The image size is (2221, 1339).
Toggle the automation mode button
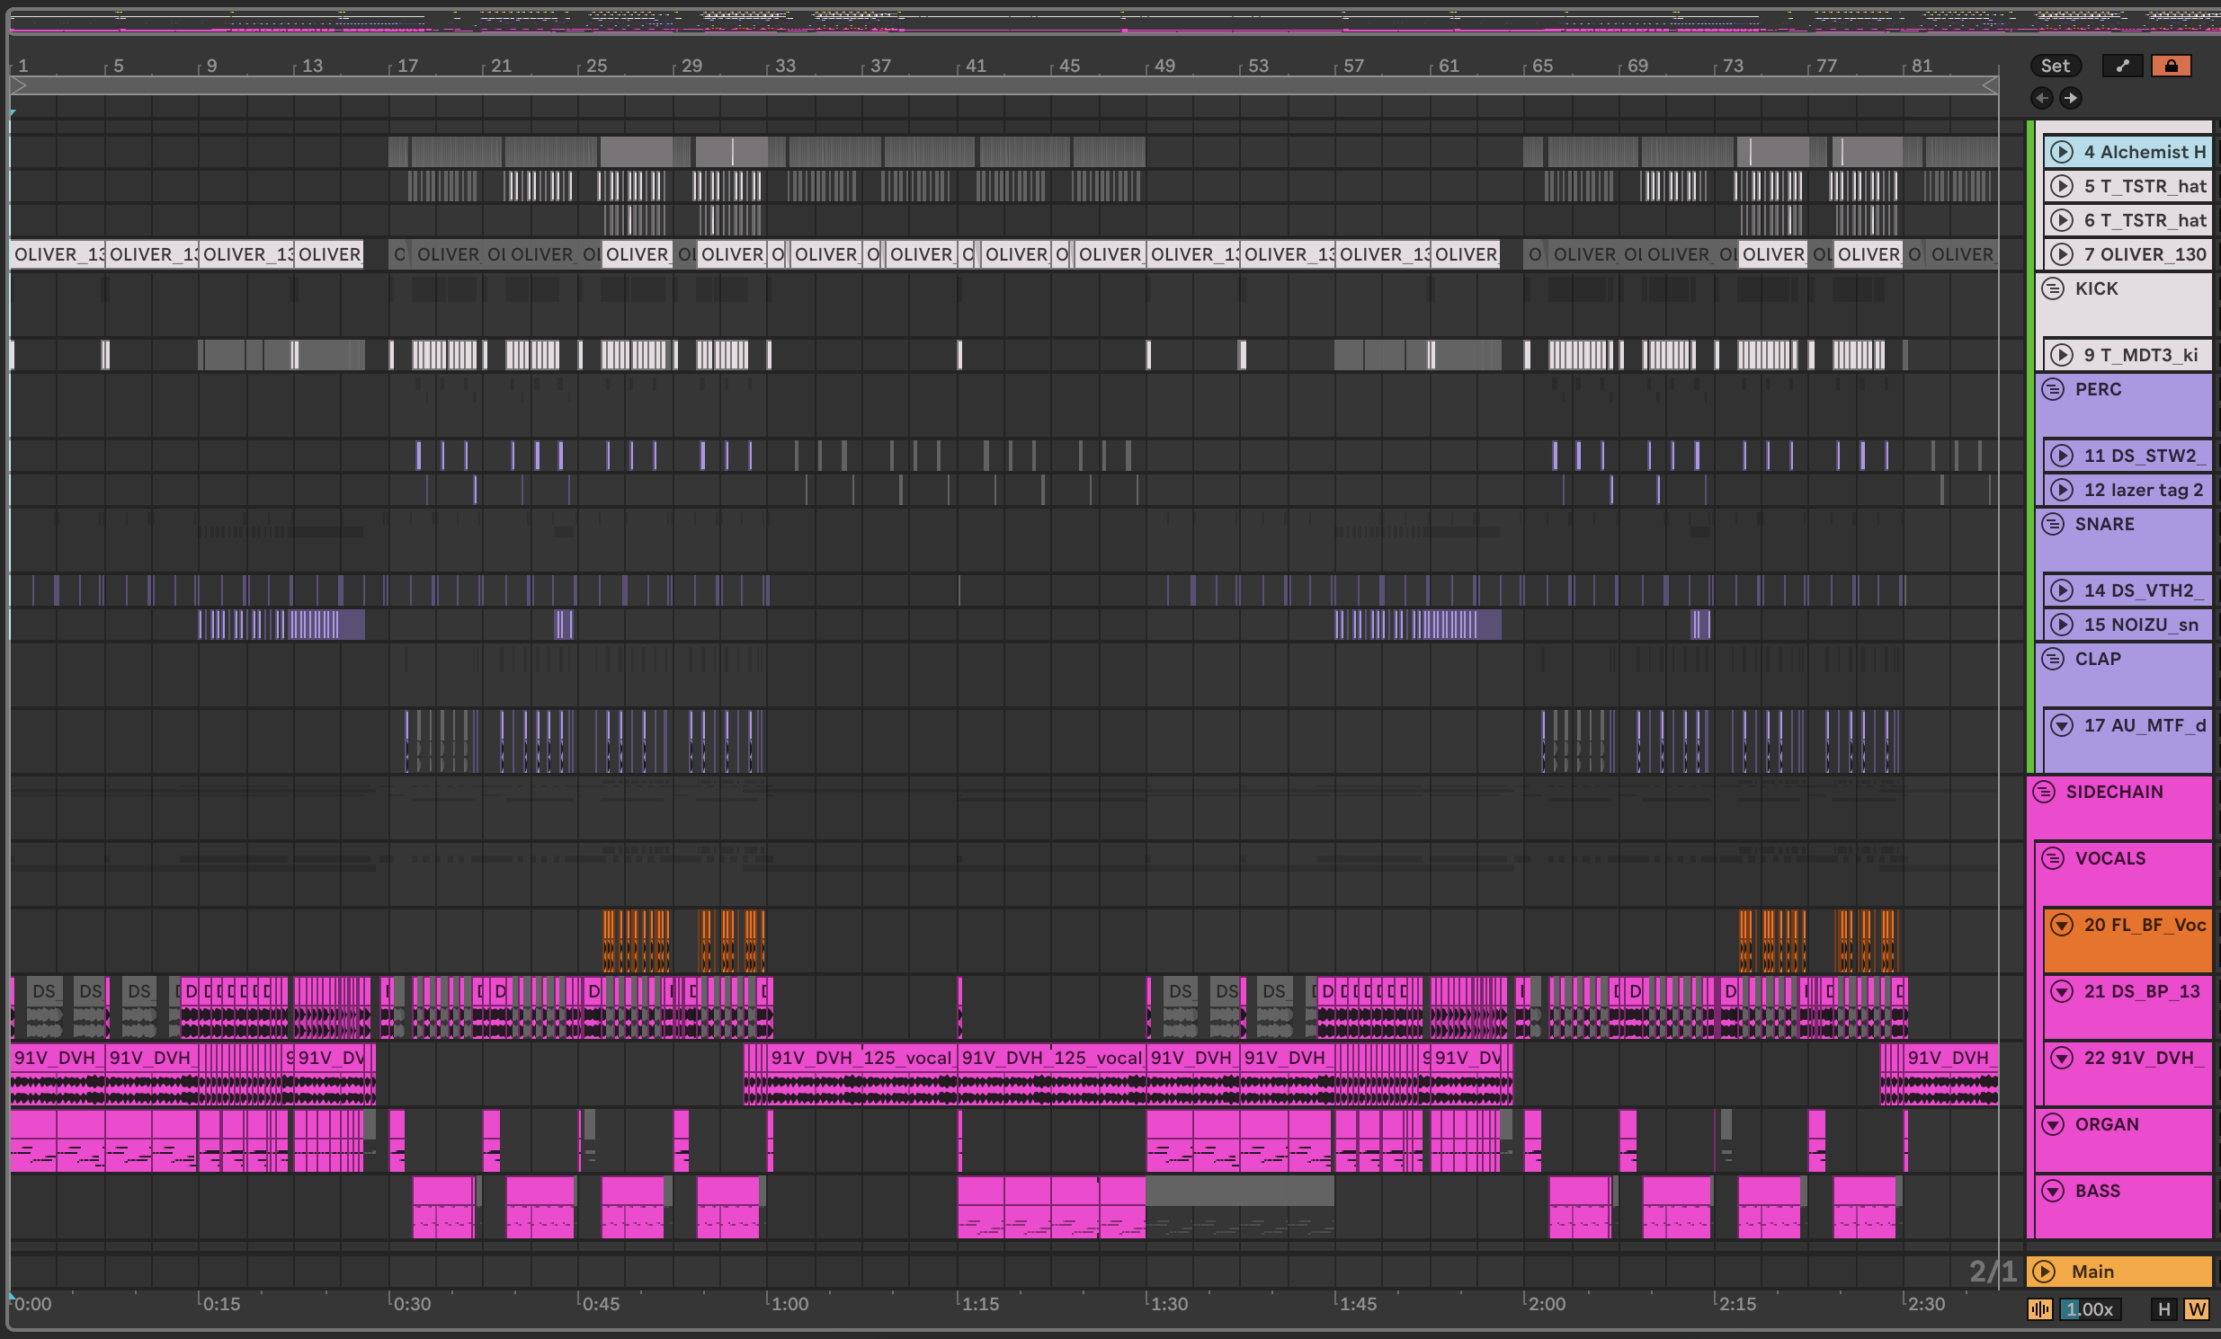2122,66
